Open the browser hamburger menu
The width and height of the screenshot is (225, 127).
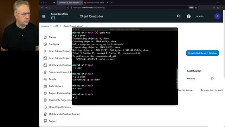tap(222, 7)
